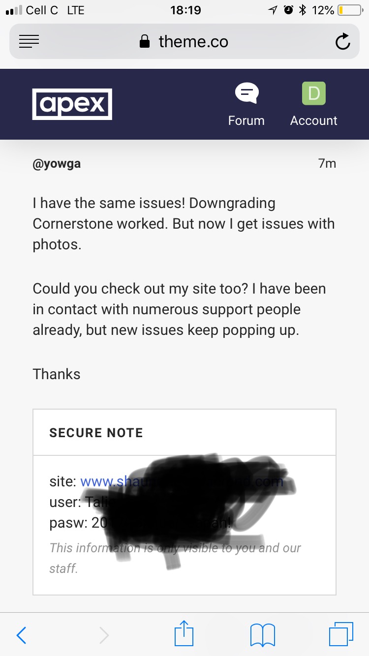Tap the apex logo
The image size is (369, 656).
72,104
